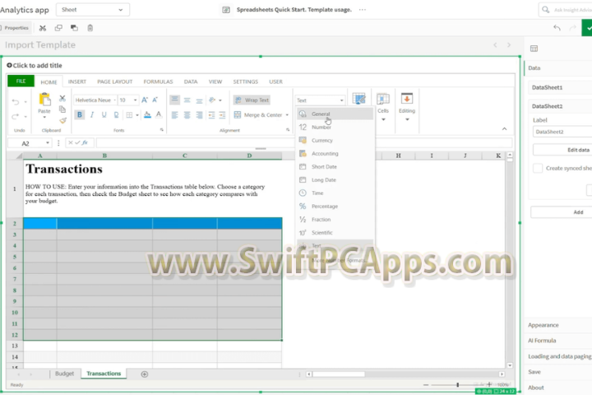Screen dimensions: 592x395
Task: Switch to the PAGE LAYOUT ribbon tab
Action: 115,81
